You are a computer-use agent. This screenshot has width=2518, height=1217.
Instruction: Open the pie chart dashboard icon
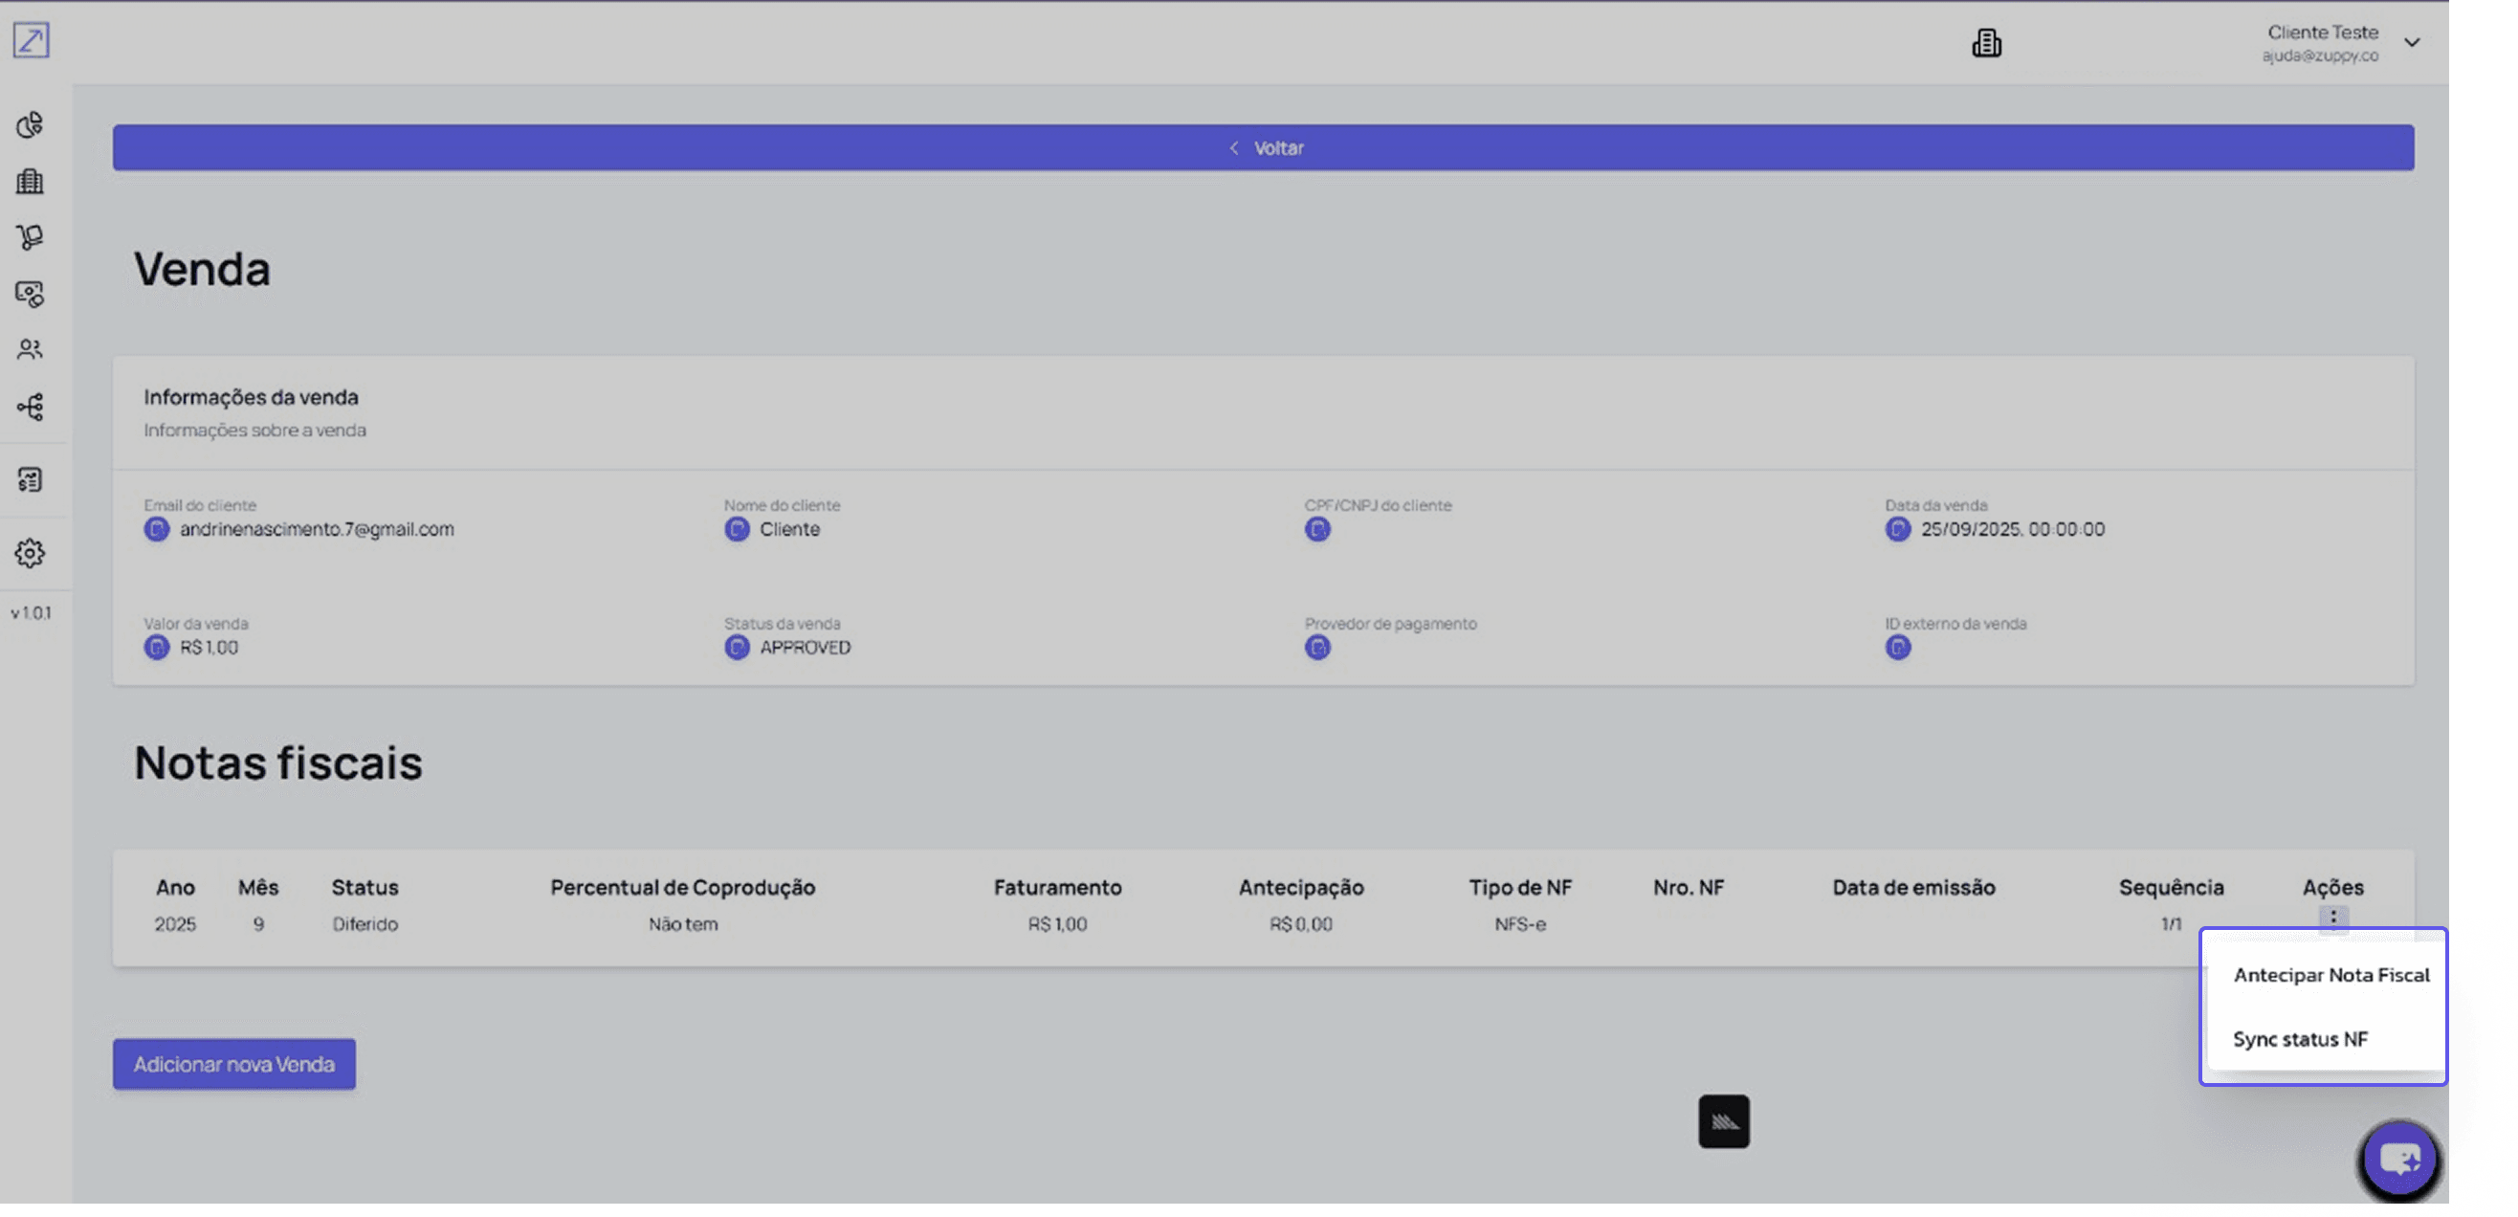coord(31,124)
